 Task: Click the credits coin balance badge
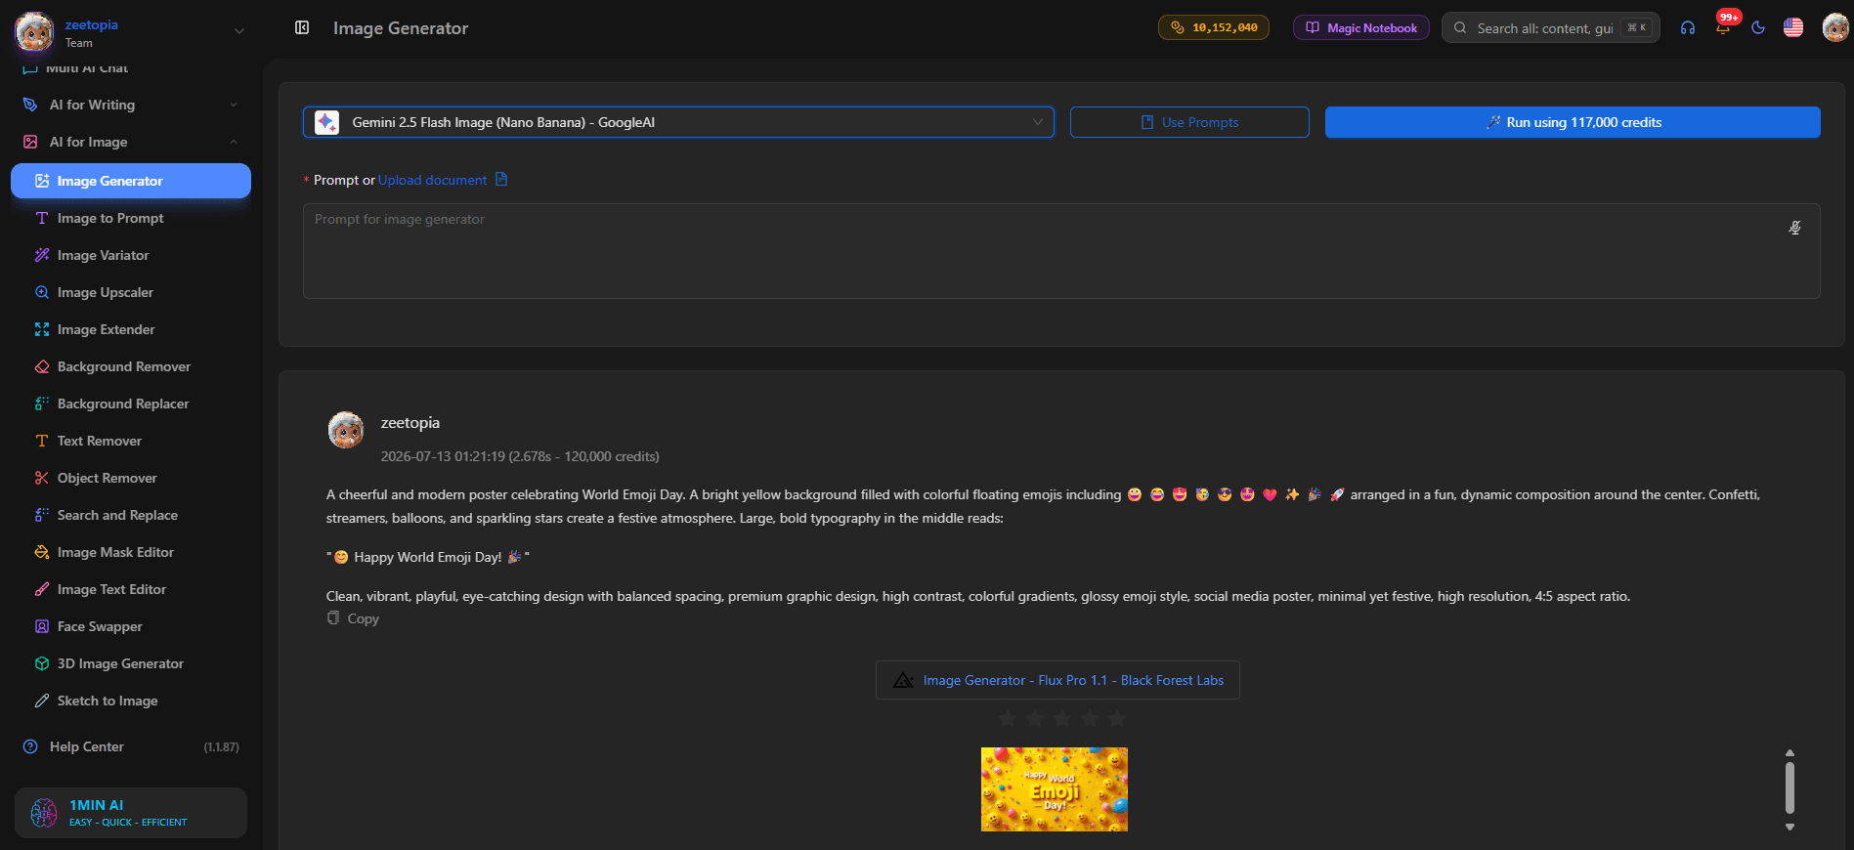click(x=1214, y=27)
